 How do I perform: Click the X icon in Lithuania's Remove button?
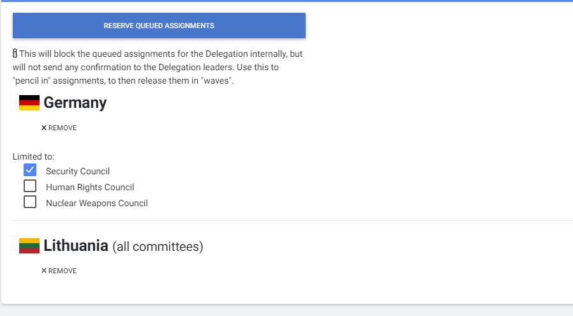[x=44, y=271]
